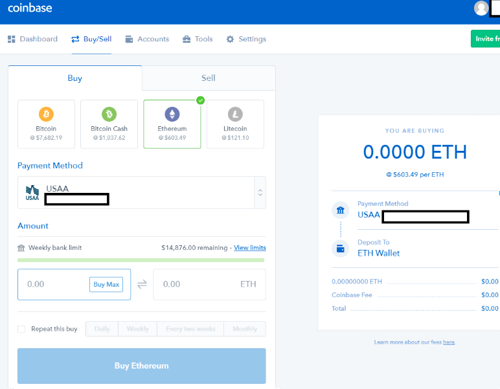Click the '0.00000000 ETH' summary line

click(x=415, y=282)
